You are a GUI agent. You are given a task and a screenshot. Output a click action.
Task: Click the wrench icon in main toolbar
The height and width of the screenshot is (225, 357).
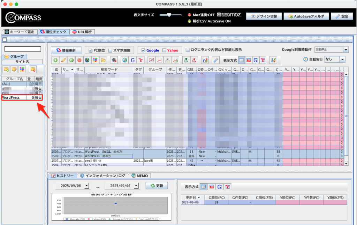pos(216,60)
